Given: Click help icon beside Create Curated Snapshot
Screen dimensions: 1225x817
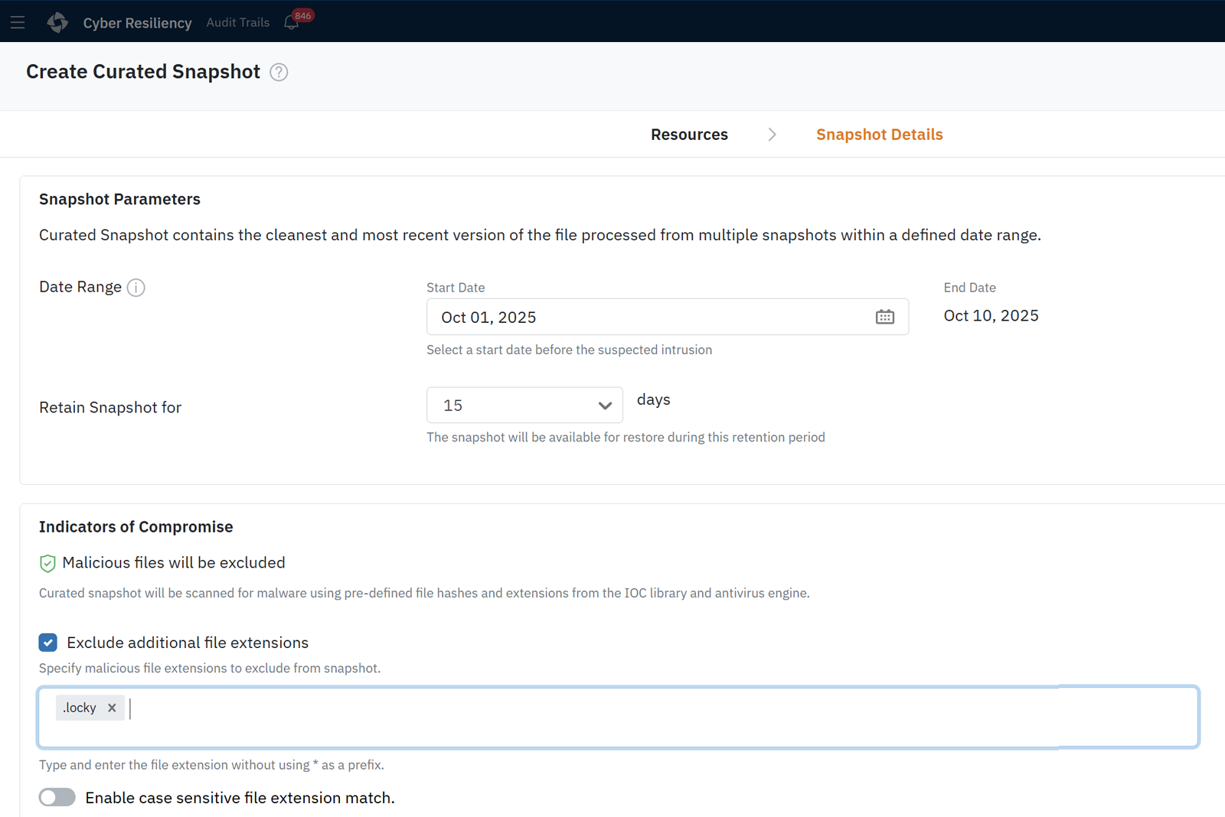Looking at the screenshot, I should (279, 72).
